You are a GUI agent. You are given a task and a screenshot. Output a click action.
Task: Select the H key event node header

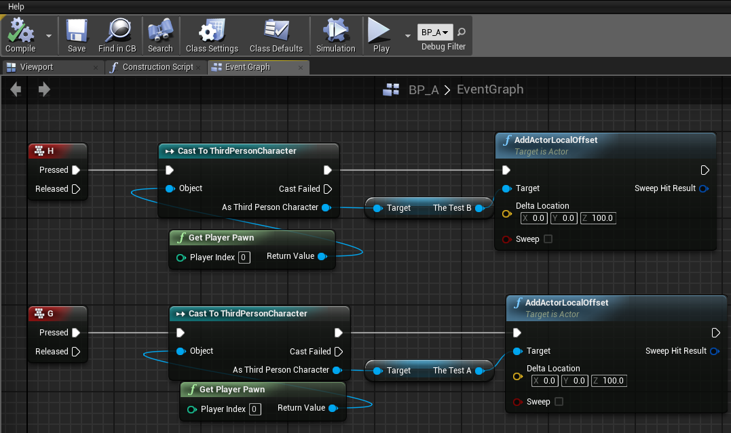(x=58, y=151)
